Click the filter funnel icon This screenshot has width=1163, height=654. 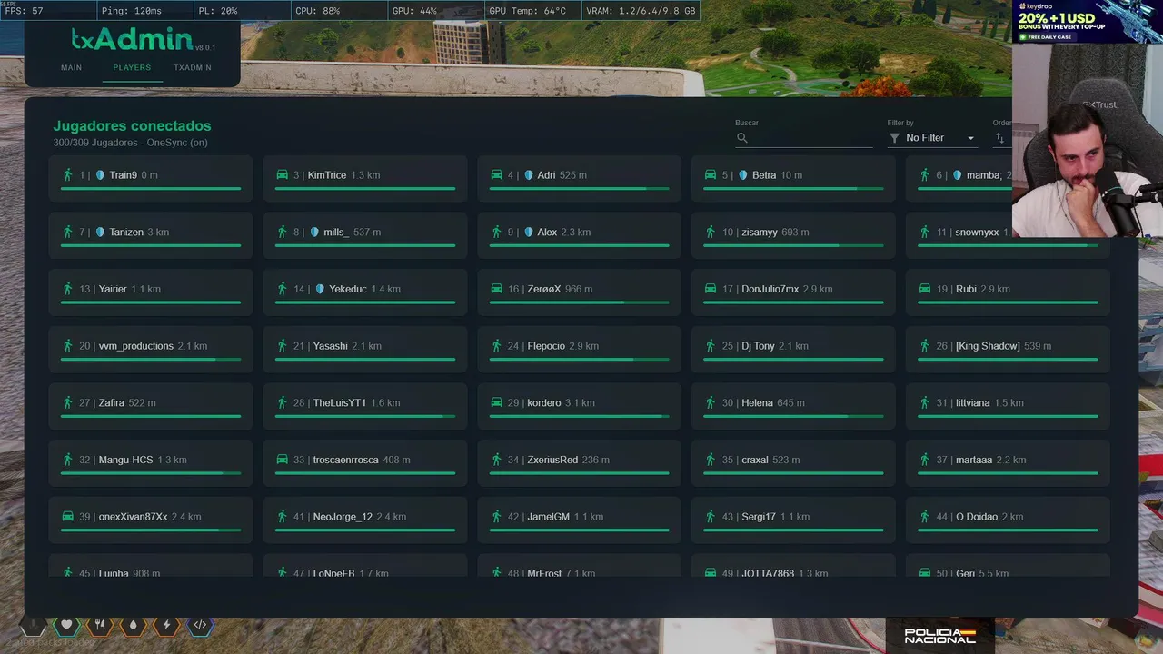coord(895,138)
